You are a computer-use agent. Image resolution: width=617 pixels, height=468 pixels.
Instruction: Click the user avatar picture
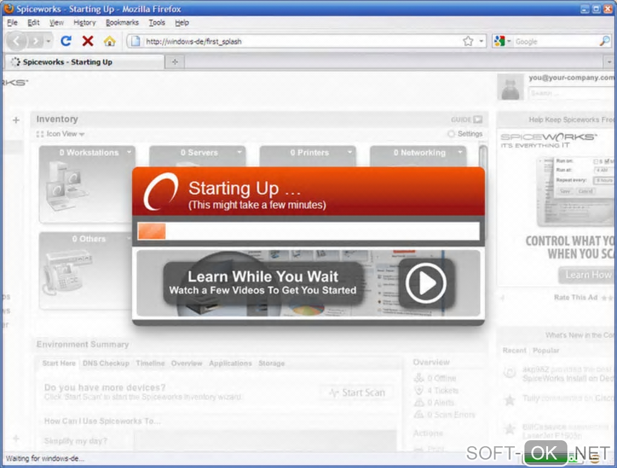tap(511, 86)
